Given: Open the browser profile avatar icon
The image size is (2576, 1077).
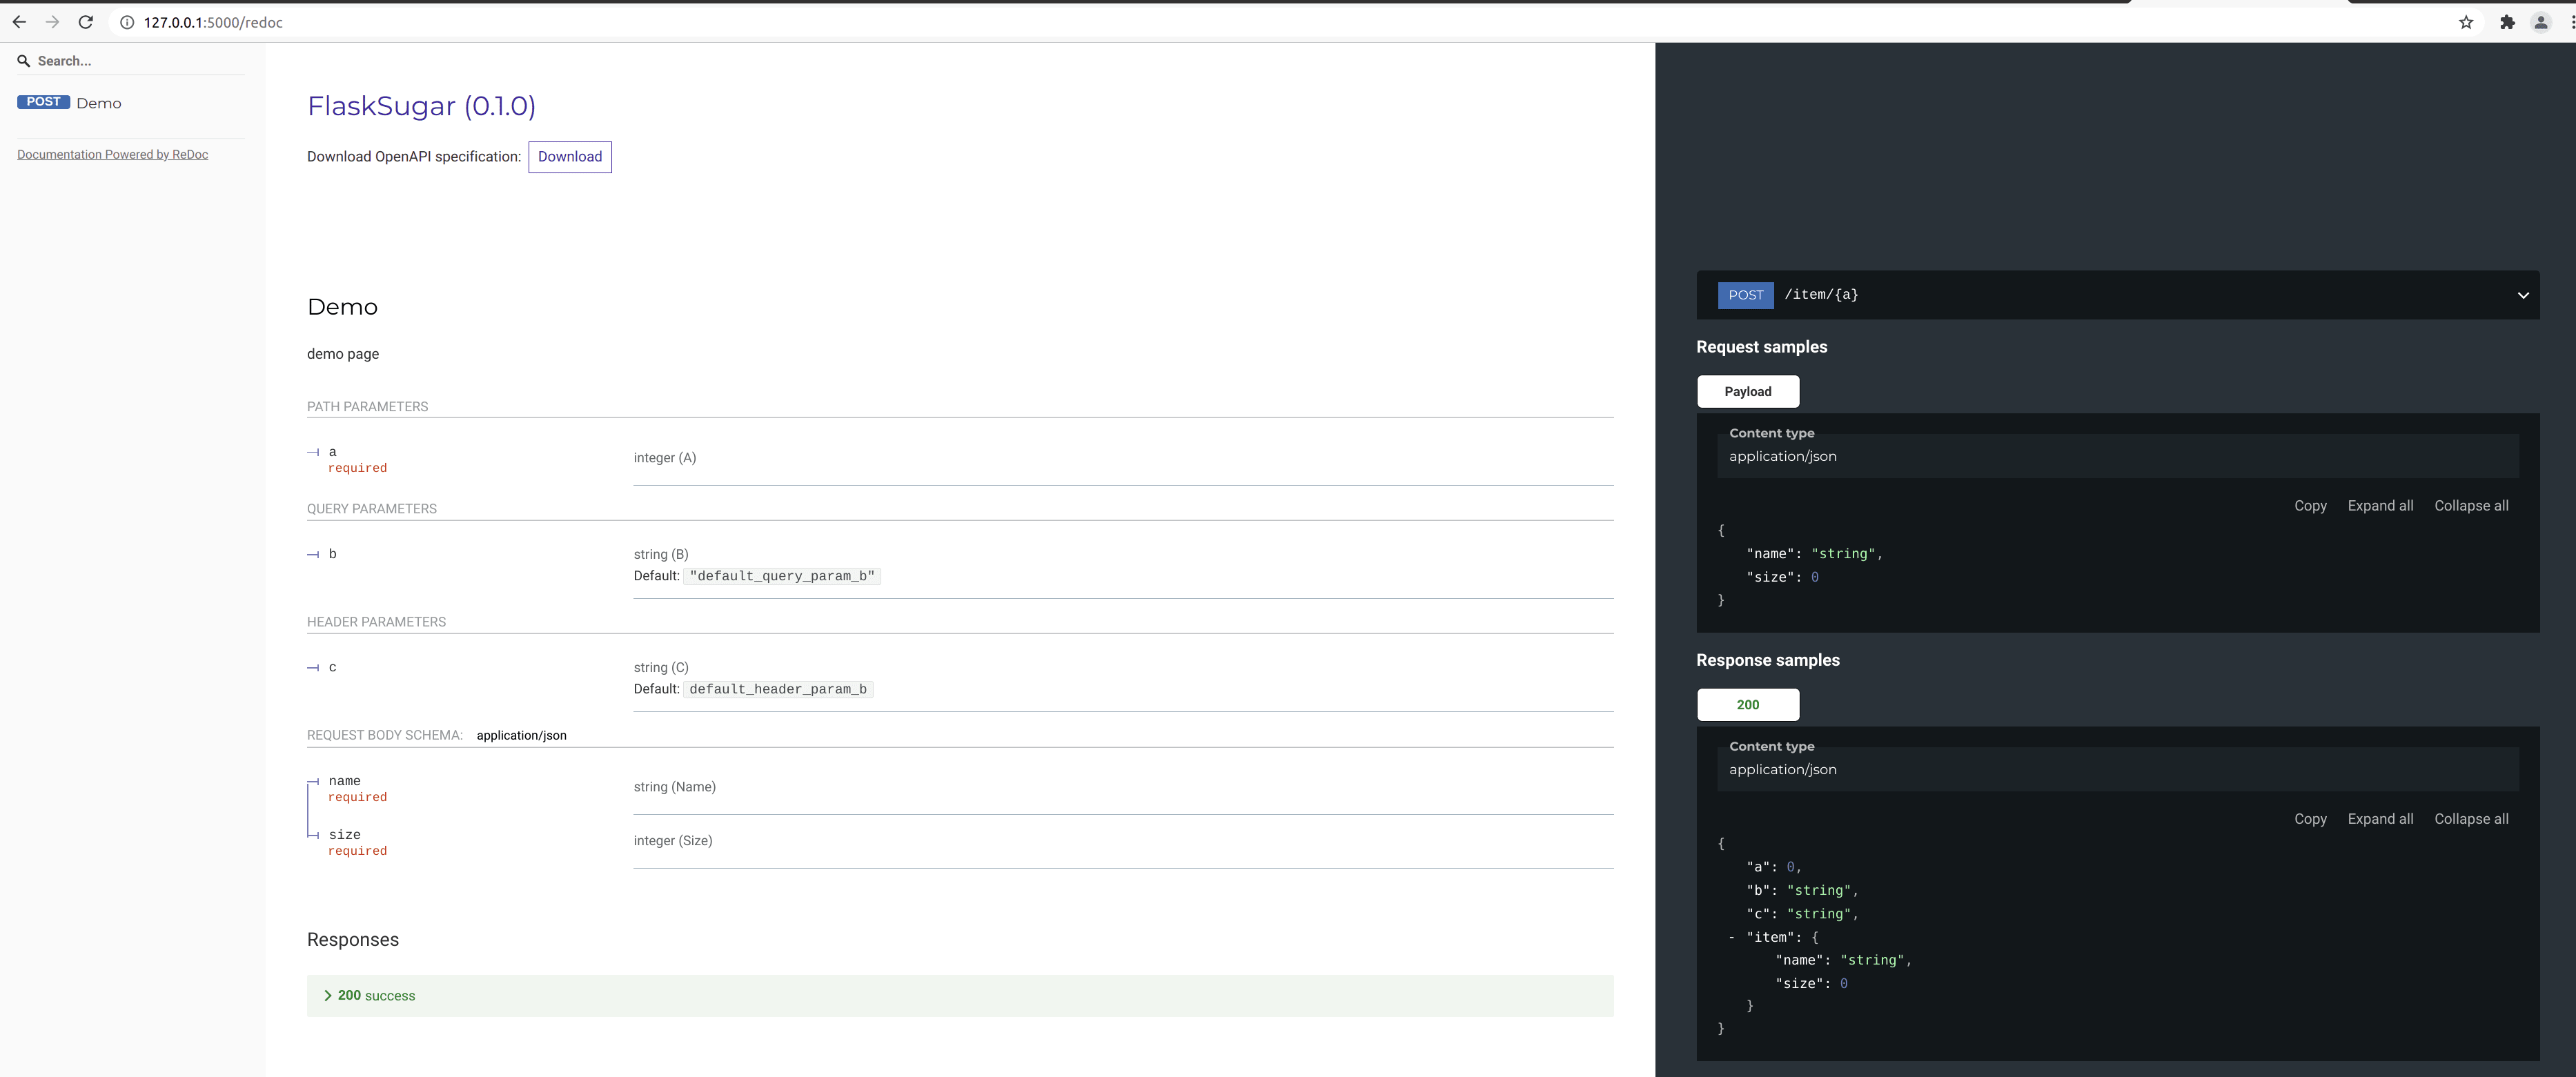Looking at the screenshot, I should click(x=2540, y=22).
